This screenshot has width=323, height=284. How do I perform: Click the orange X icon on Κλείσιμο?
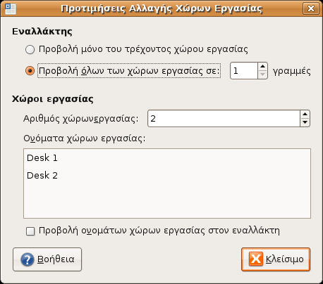tap(256, 259)
